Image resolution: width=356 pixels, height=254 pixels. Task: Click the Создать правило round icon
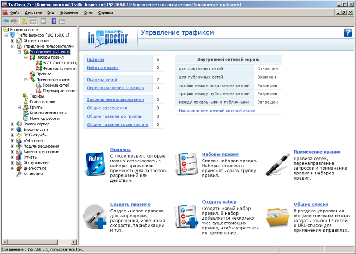pos(94,216)
